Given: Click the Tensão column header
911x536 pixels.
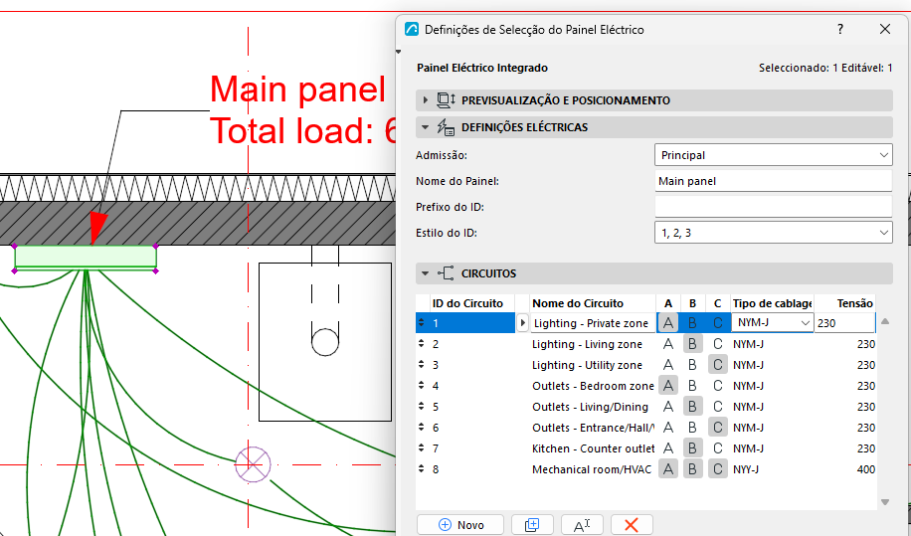Looking at the screenshot, I should [845, 303].
